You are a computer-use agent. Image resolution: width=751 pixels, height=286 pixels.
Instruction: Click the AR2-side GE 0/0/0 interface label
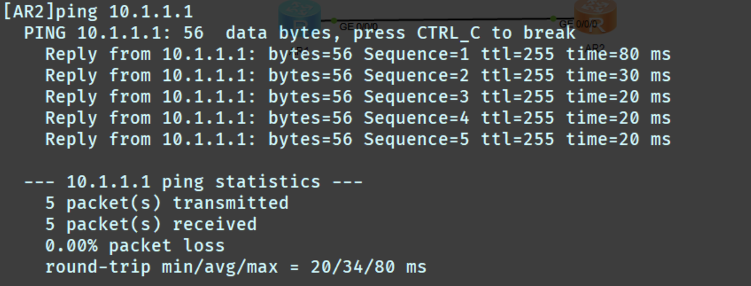[578, 24]
